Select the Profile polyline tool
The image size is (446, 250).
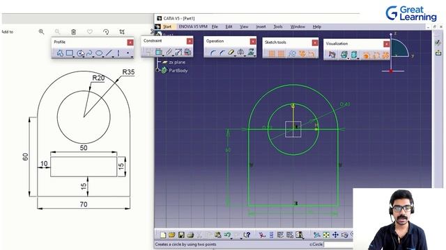tap(60, 53)
